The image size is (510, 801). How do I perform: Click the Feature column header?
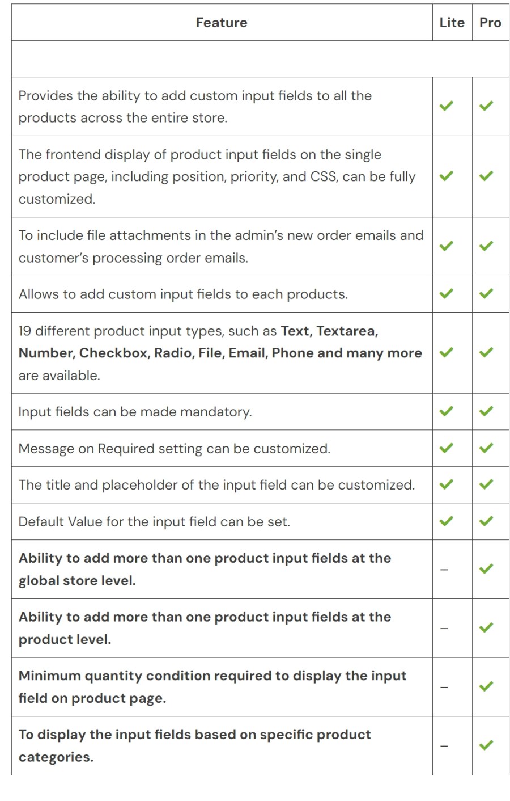coord(222,23)
